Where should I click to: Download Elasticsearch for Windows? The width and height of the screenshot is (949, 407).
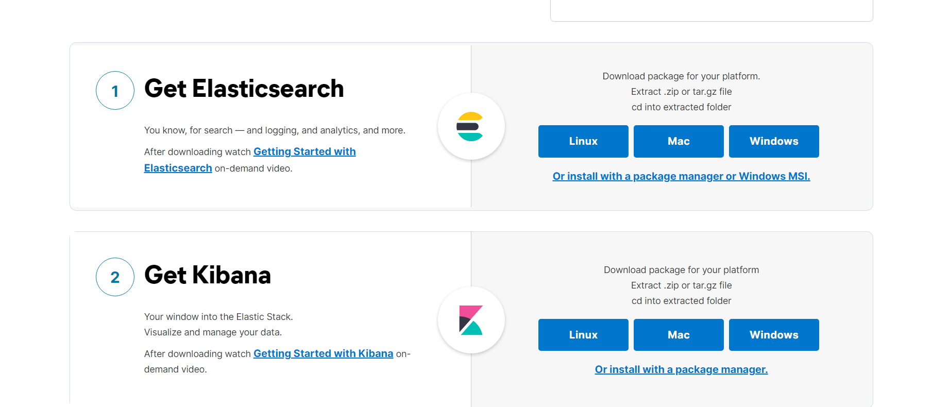click(774, 141)
